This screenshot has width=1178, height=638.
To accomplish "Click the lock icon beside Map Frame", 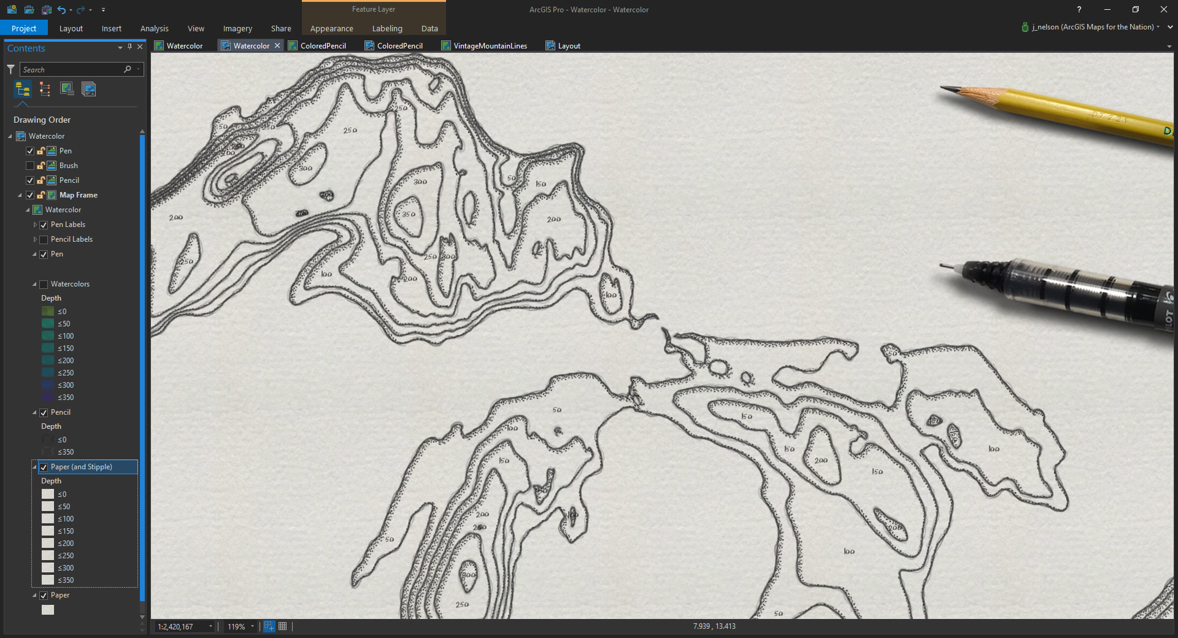I will pyautogui.click(x=40, y=195).
